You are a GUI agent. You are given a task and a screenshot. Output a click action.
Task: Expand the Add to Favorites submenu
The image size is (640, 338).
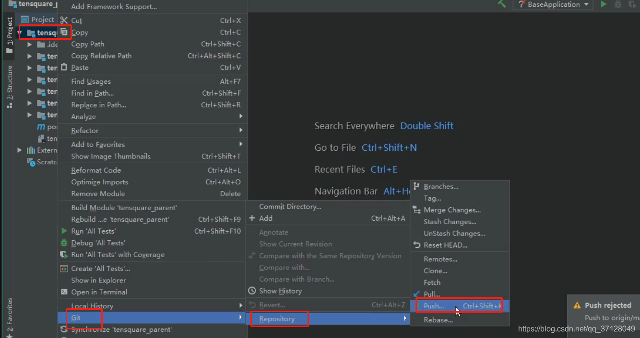click(x=152, y=145)
